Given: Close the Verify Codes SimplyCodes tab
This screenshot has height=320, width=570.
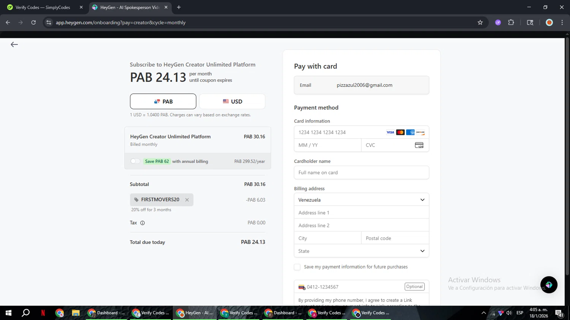Looking at the screenshot, I should point(81,7).
